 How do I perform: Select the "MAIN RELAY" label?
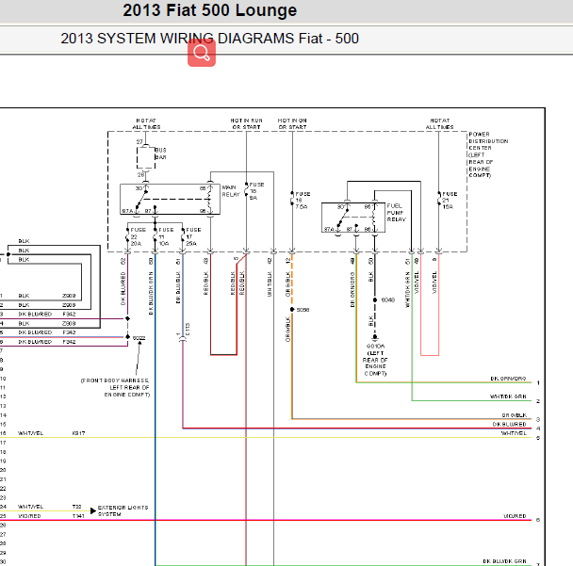point(231,190)
